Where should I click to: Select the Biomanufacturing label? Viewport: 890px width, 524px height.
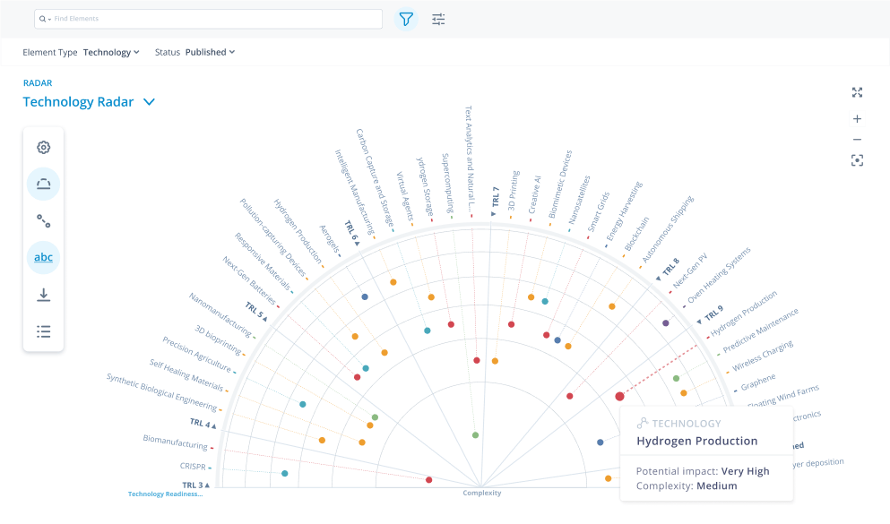(x=176, y=442)
